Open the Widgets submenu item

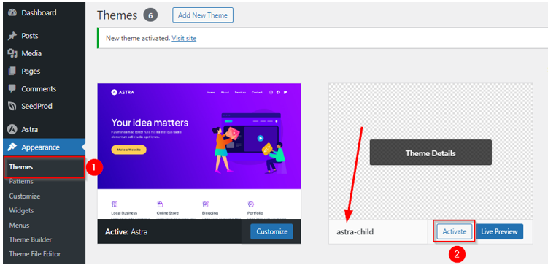click(21, 210)
